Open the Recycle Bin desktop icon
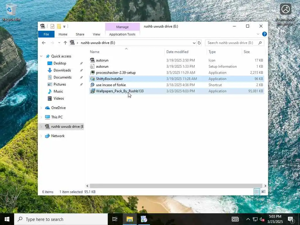This screenshot has width=300, height=225. [x=11, y=12]
